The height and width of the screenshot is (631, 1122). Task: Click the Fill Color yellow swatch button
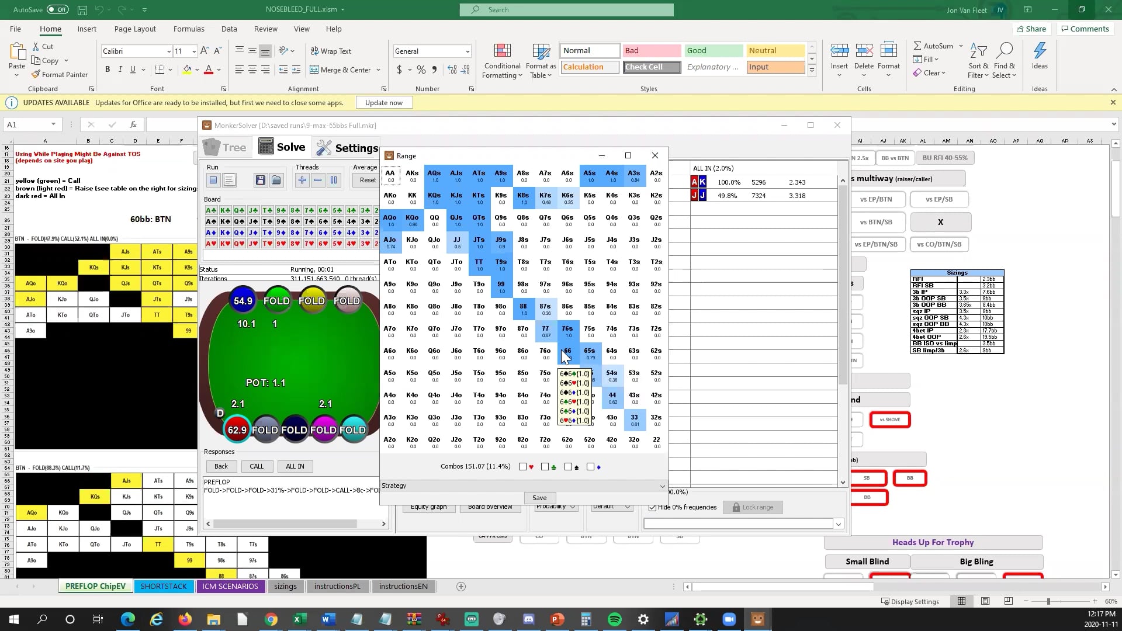pyautogui.click(x=187, y=70)
